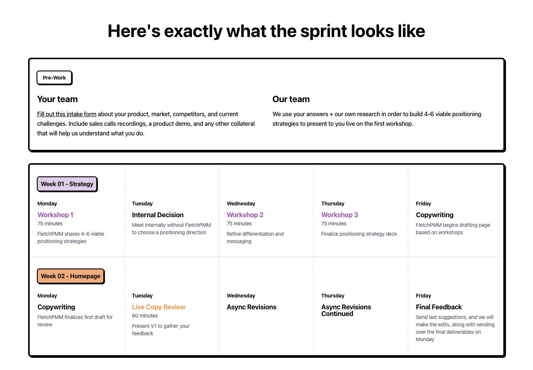
Task: Select the Week 01 - Strategy label
Action: (x=67, y=184)
